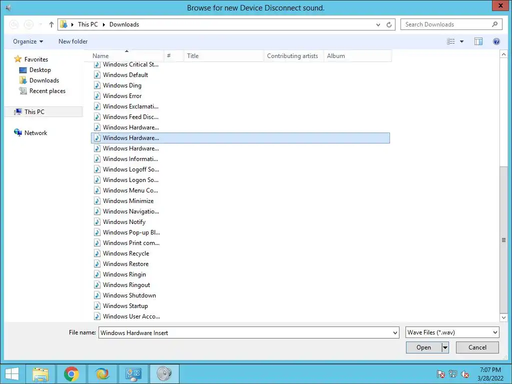
Task: Expand the Open button split arrow
Action: [x=445, y=347]
